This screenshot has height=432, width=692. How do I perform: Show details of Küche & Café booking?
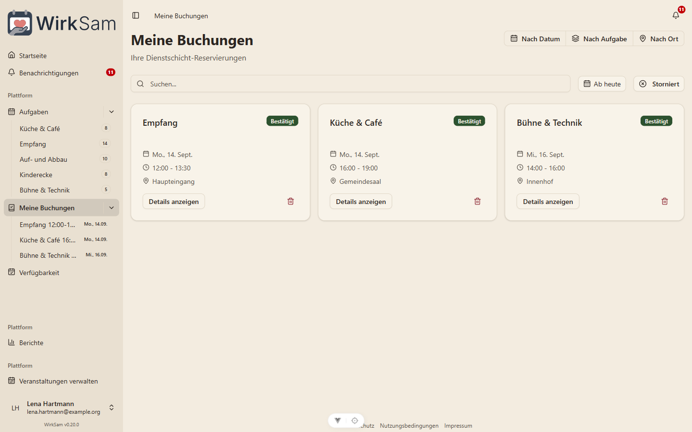point(361,202)
